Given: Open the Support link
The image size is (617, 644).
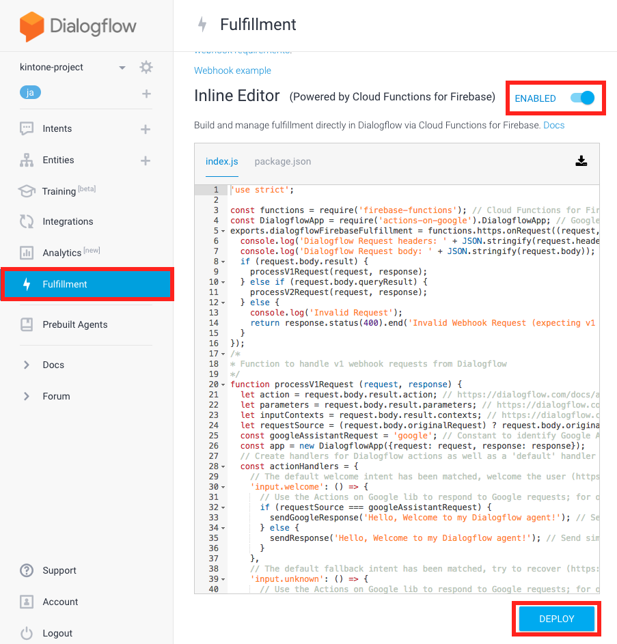Looking at the screenshot, I should pyautogui.click(x=59, y=570).
